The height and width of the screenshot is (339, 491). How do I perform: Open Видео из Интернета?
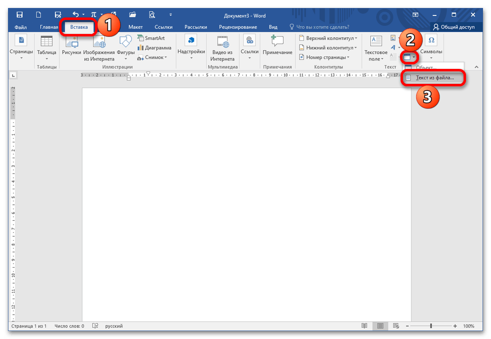click(x=222, y=47)
